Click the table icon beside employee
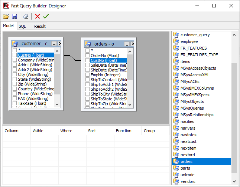240x187 pixels. [176, 41]
